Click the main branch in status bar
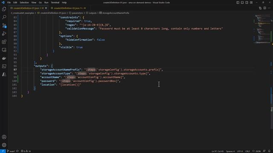The image size is (273, 153). click(x=11, y=151)
